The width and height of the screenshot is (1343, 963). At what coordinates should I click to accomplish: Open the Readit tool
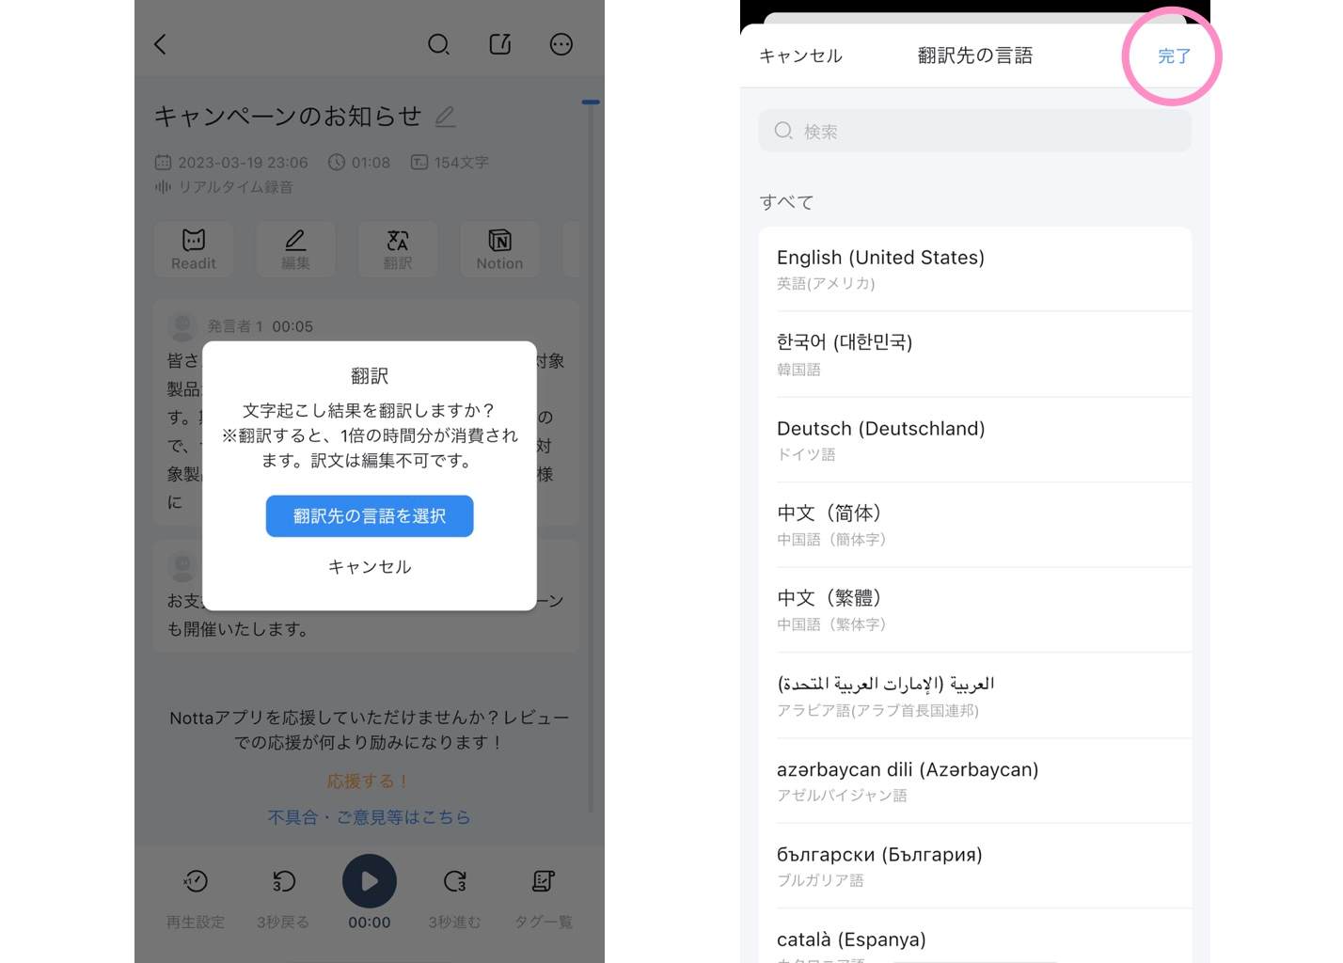tap(194, 249)
